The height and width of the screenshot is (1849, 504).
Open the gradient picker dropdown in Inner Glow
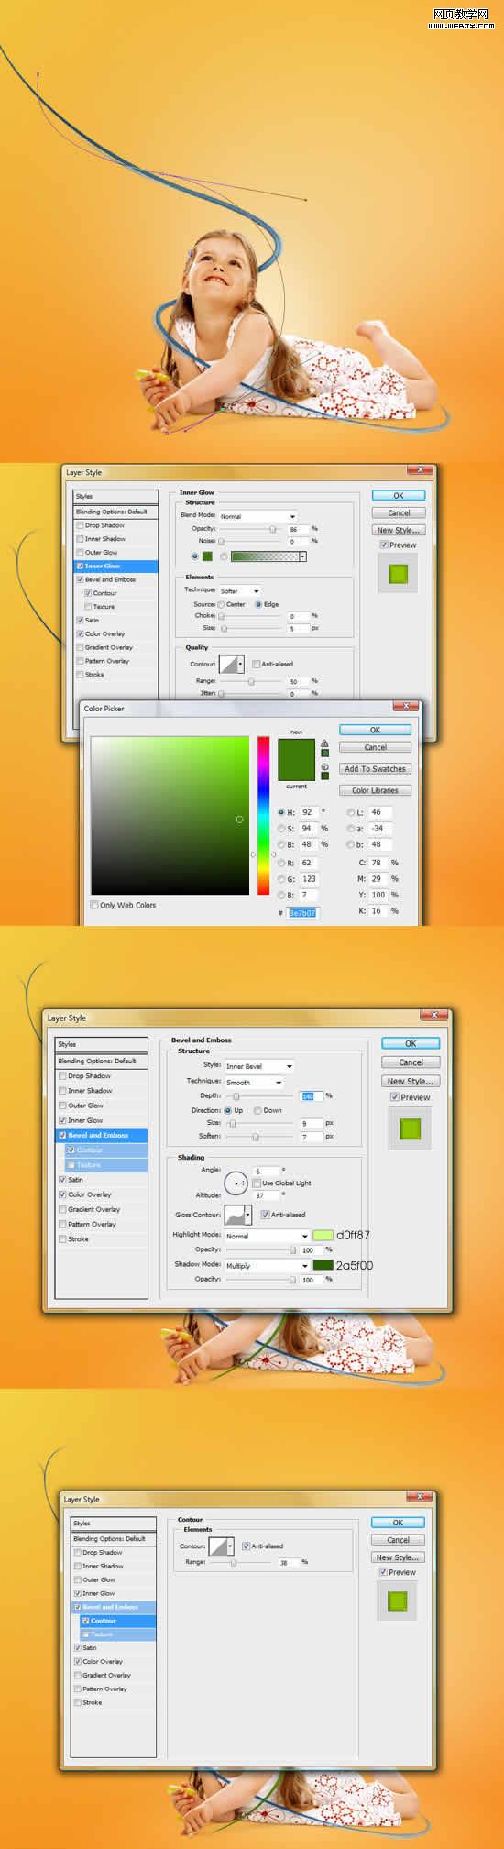(x=302, y=556)
